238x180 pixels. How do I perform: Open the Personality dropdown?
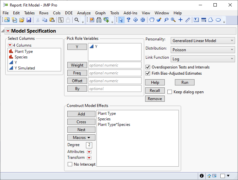pyautogui.click(x=203, y=41)
